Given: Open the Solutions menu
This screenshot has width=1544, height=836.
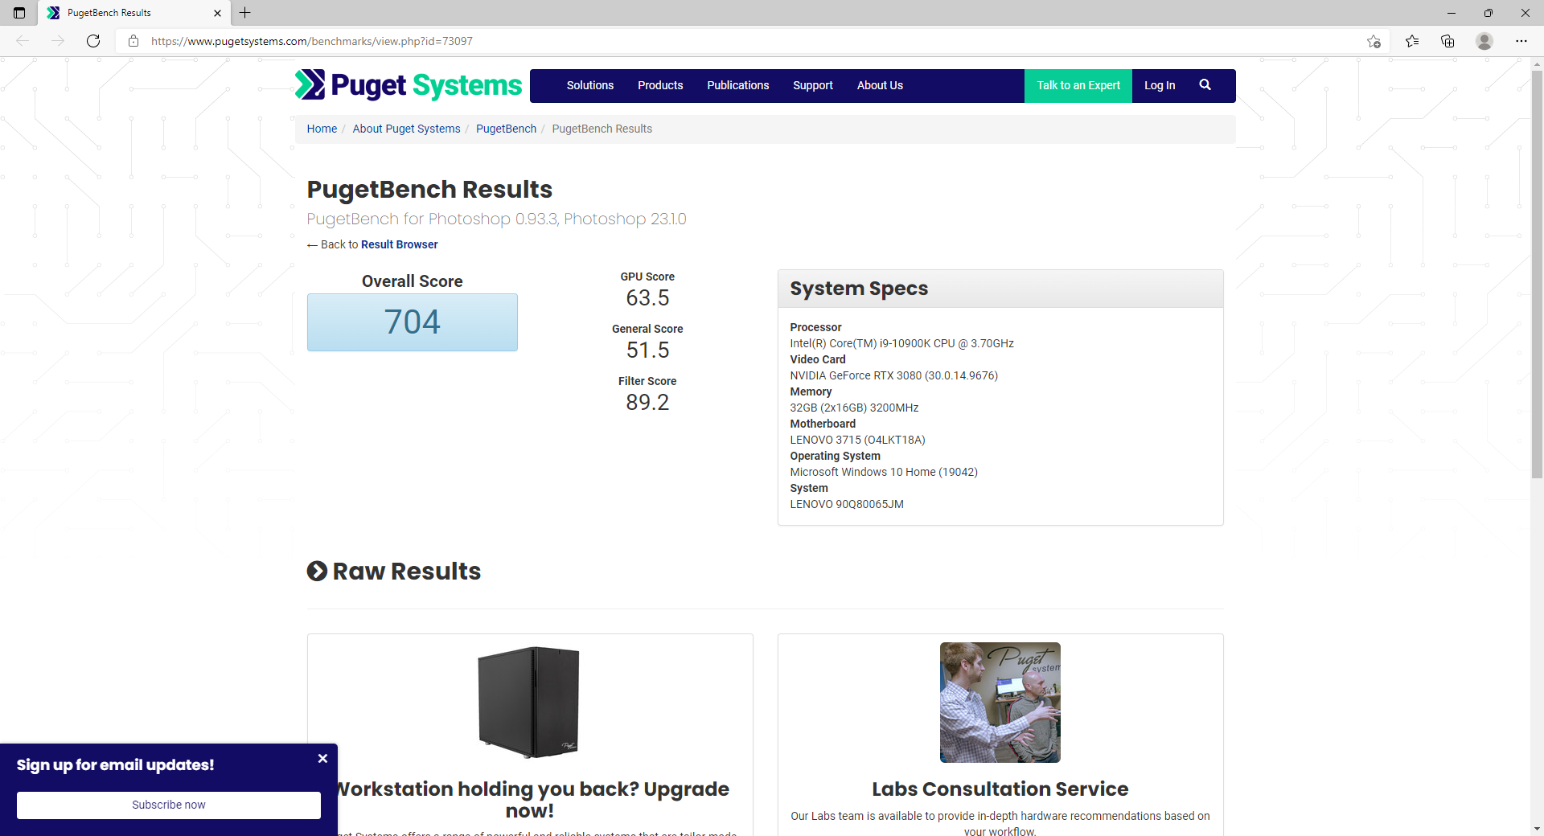Looking at the screenshot, I should (x=589, y=85).
